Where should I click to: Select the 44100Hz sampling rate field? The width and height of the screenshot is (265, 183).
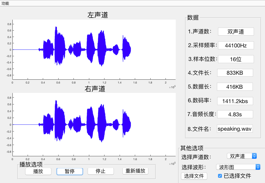tap(236, 45)
